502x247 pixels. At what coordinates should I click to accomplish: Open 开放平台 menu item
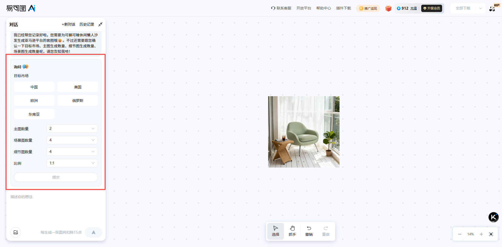tap(304, 8)
